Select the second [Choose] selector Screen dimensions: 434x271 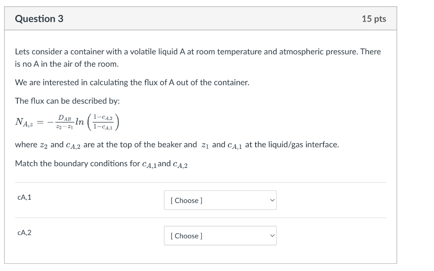220,235
